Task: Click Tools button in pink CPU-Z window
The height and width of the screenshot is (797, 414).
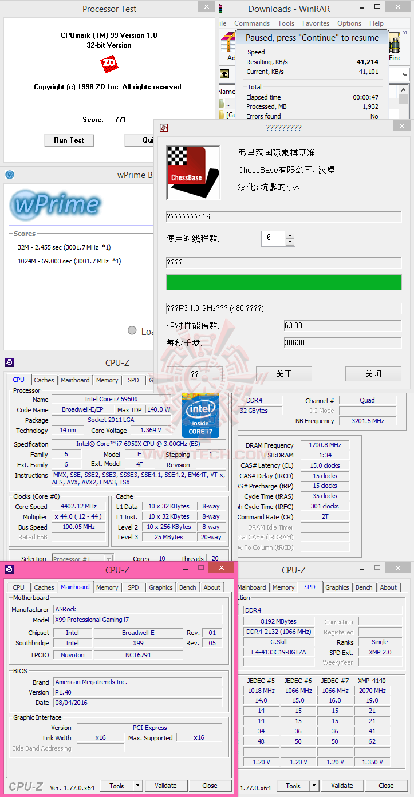Action: tap(117, 786)
